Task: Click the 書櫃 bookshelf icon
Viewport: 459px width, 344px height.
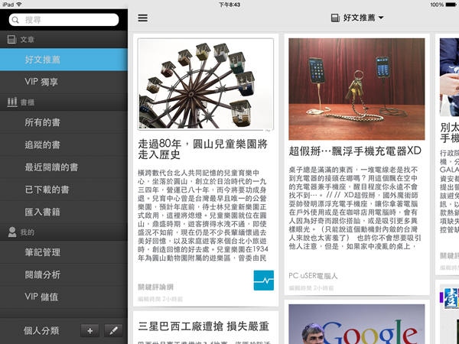Action: (11, 102)
